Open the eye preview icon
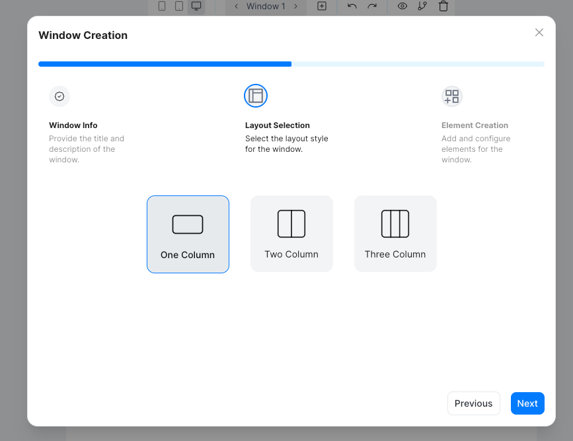Image resolution: width=573 pixels, height=441 pixels. point(402,6)
